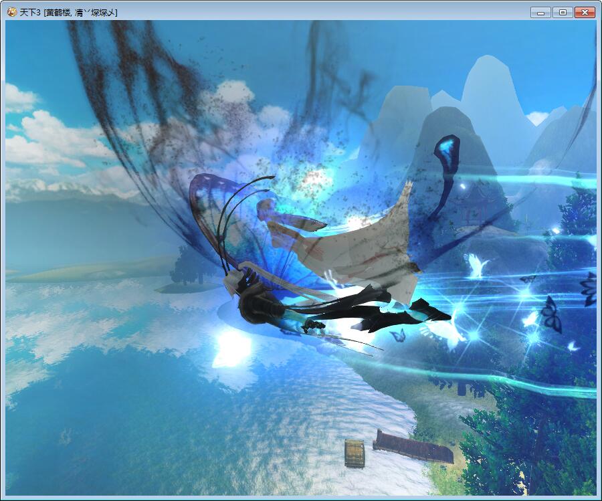The image size is (602, 501).
Task: Click the 天下3 window title text
Action: 68,13
